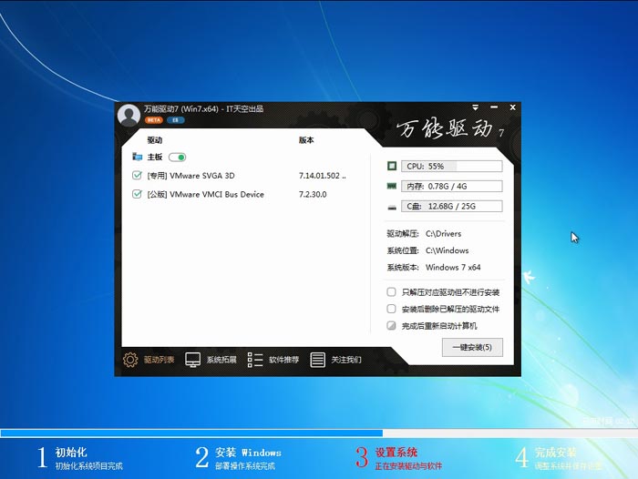Go to the 关注我们 tab
Screen dimensions: 638x479
coord(336,360)
